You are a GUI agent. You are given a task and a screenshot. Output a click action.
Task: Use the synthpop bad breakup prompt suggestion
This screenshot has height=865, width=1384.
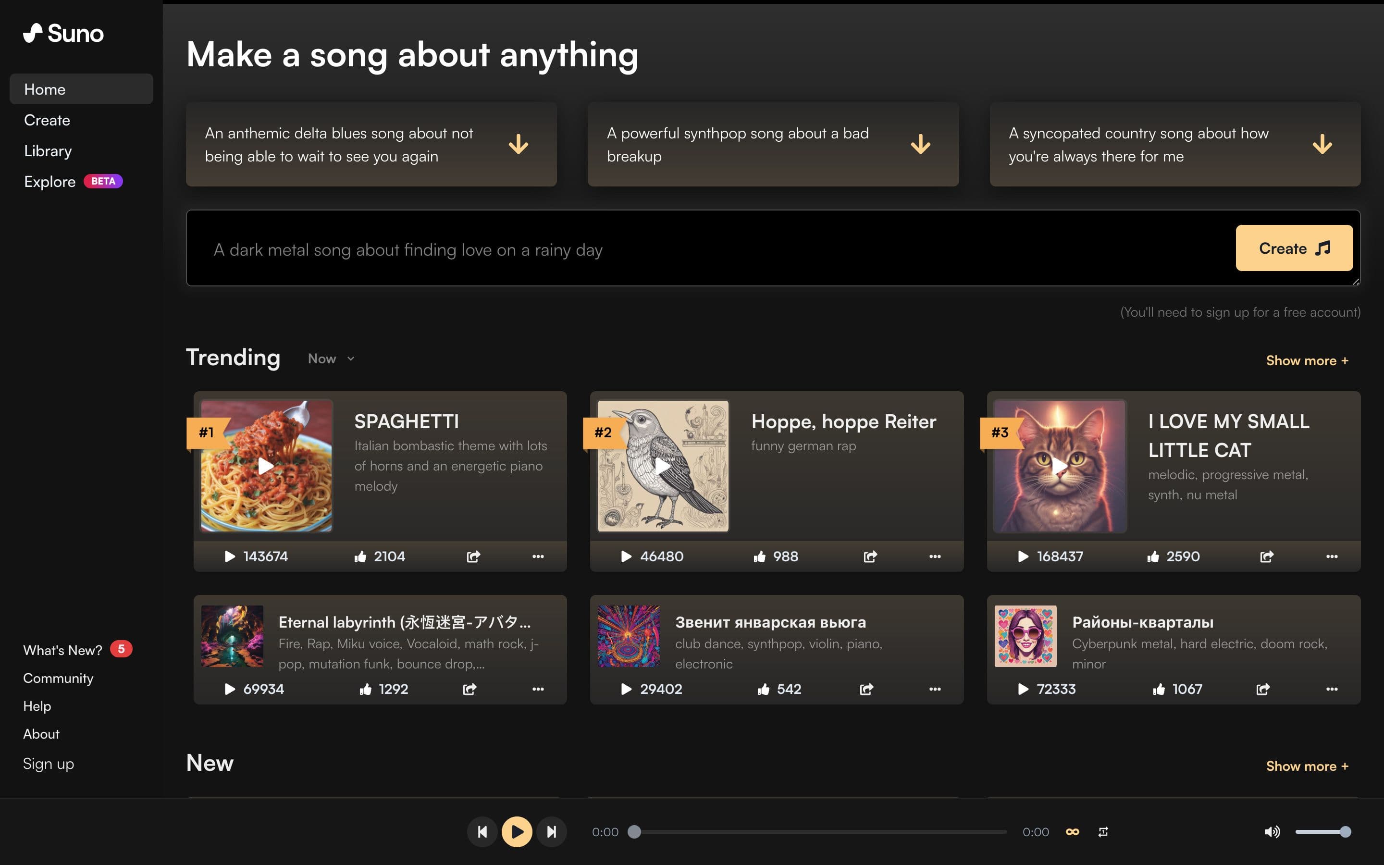pyautogui.click(x=773, y=144)
